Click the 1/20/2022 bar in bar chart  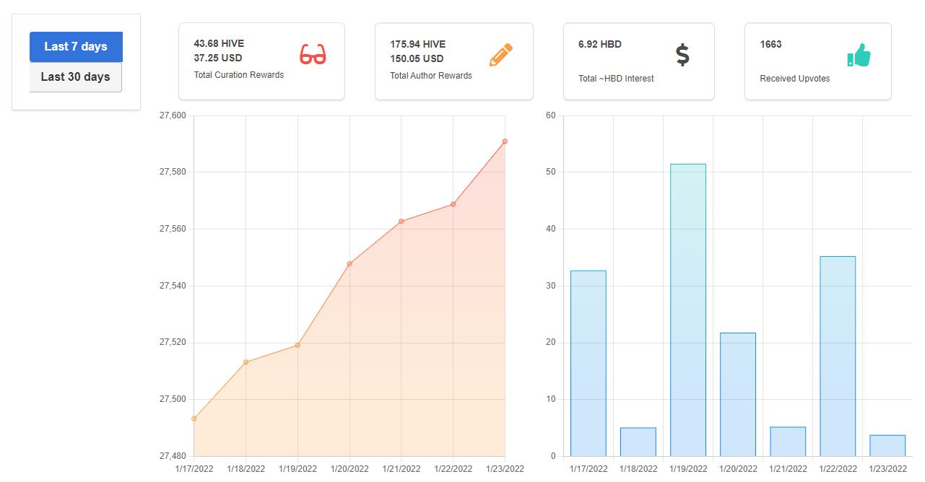738,395
